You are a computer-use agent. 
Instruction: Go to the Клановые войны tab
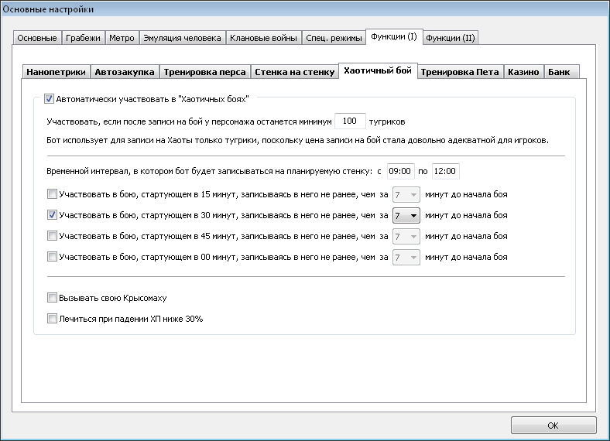pyautogui.click(x=263, y=38)
